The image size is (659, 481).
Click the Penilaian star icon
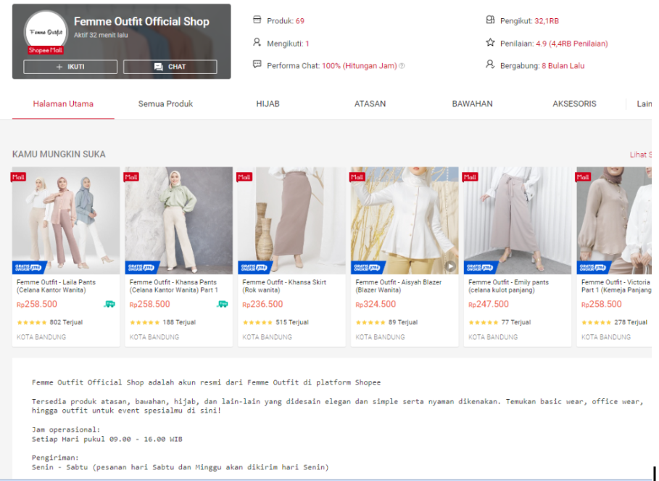[x=490, y=42]
